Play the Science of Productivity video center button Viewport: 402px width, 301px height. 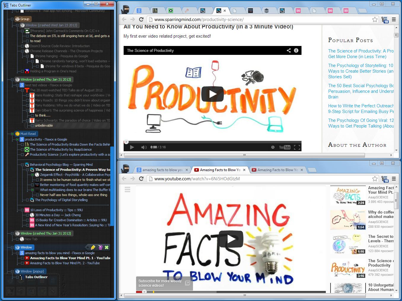click(213, 94)
